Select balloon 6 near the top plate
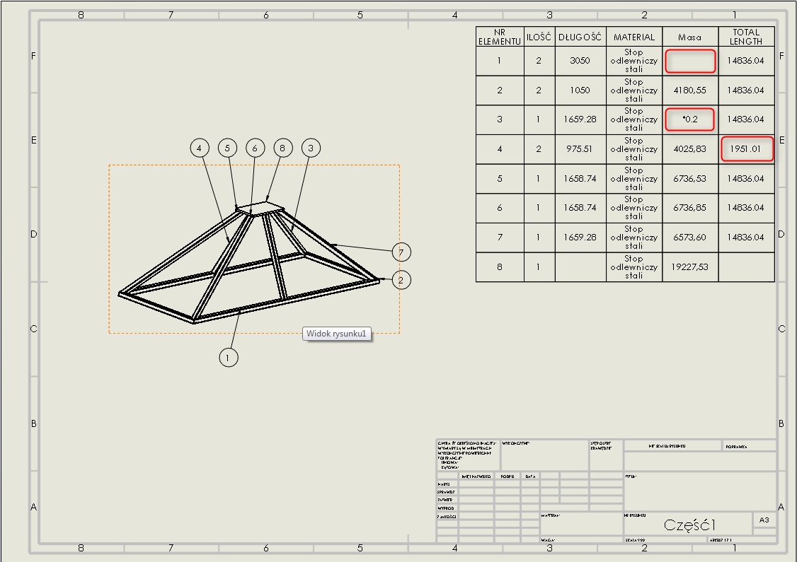 [x=255, y=148]
